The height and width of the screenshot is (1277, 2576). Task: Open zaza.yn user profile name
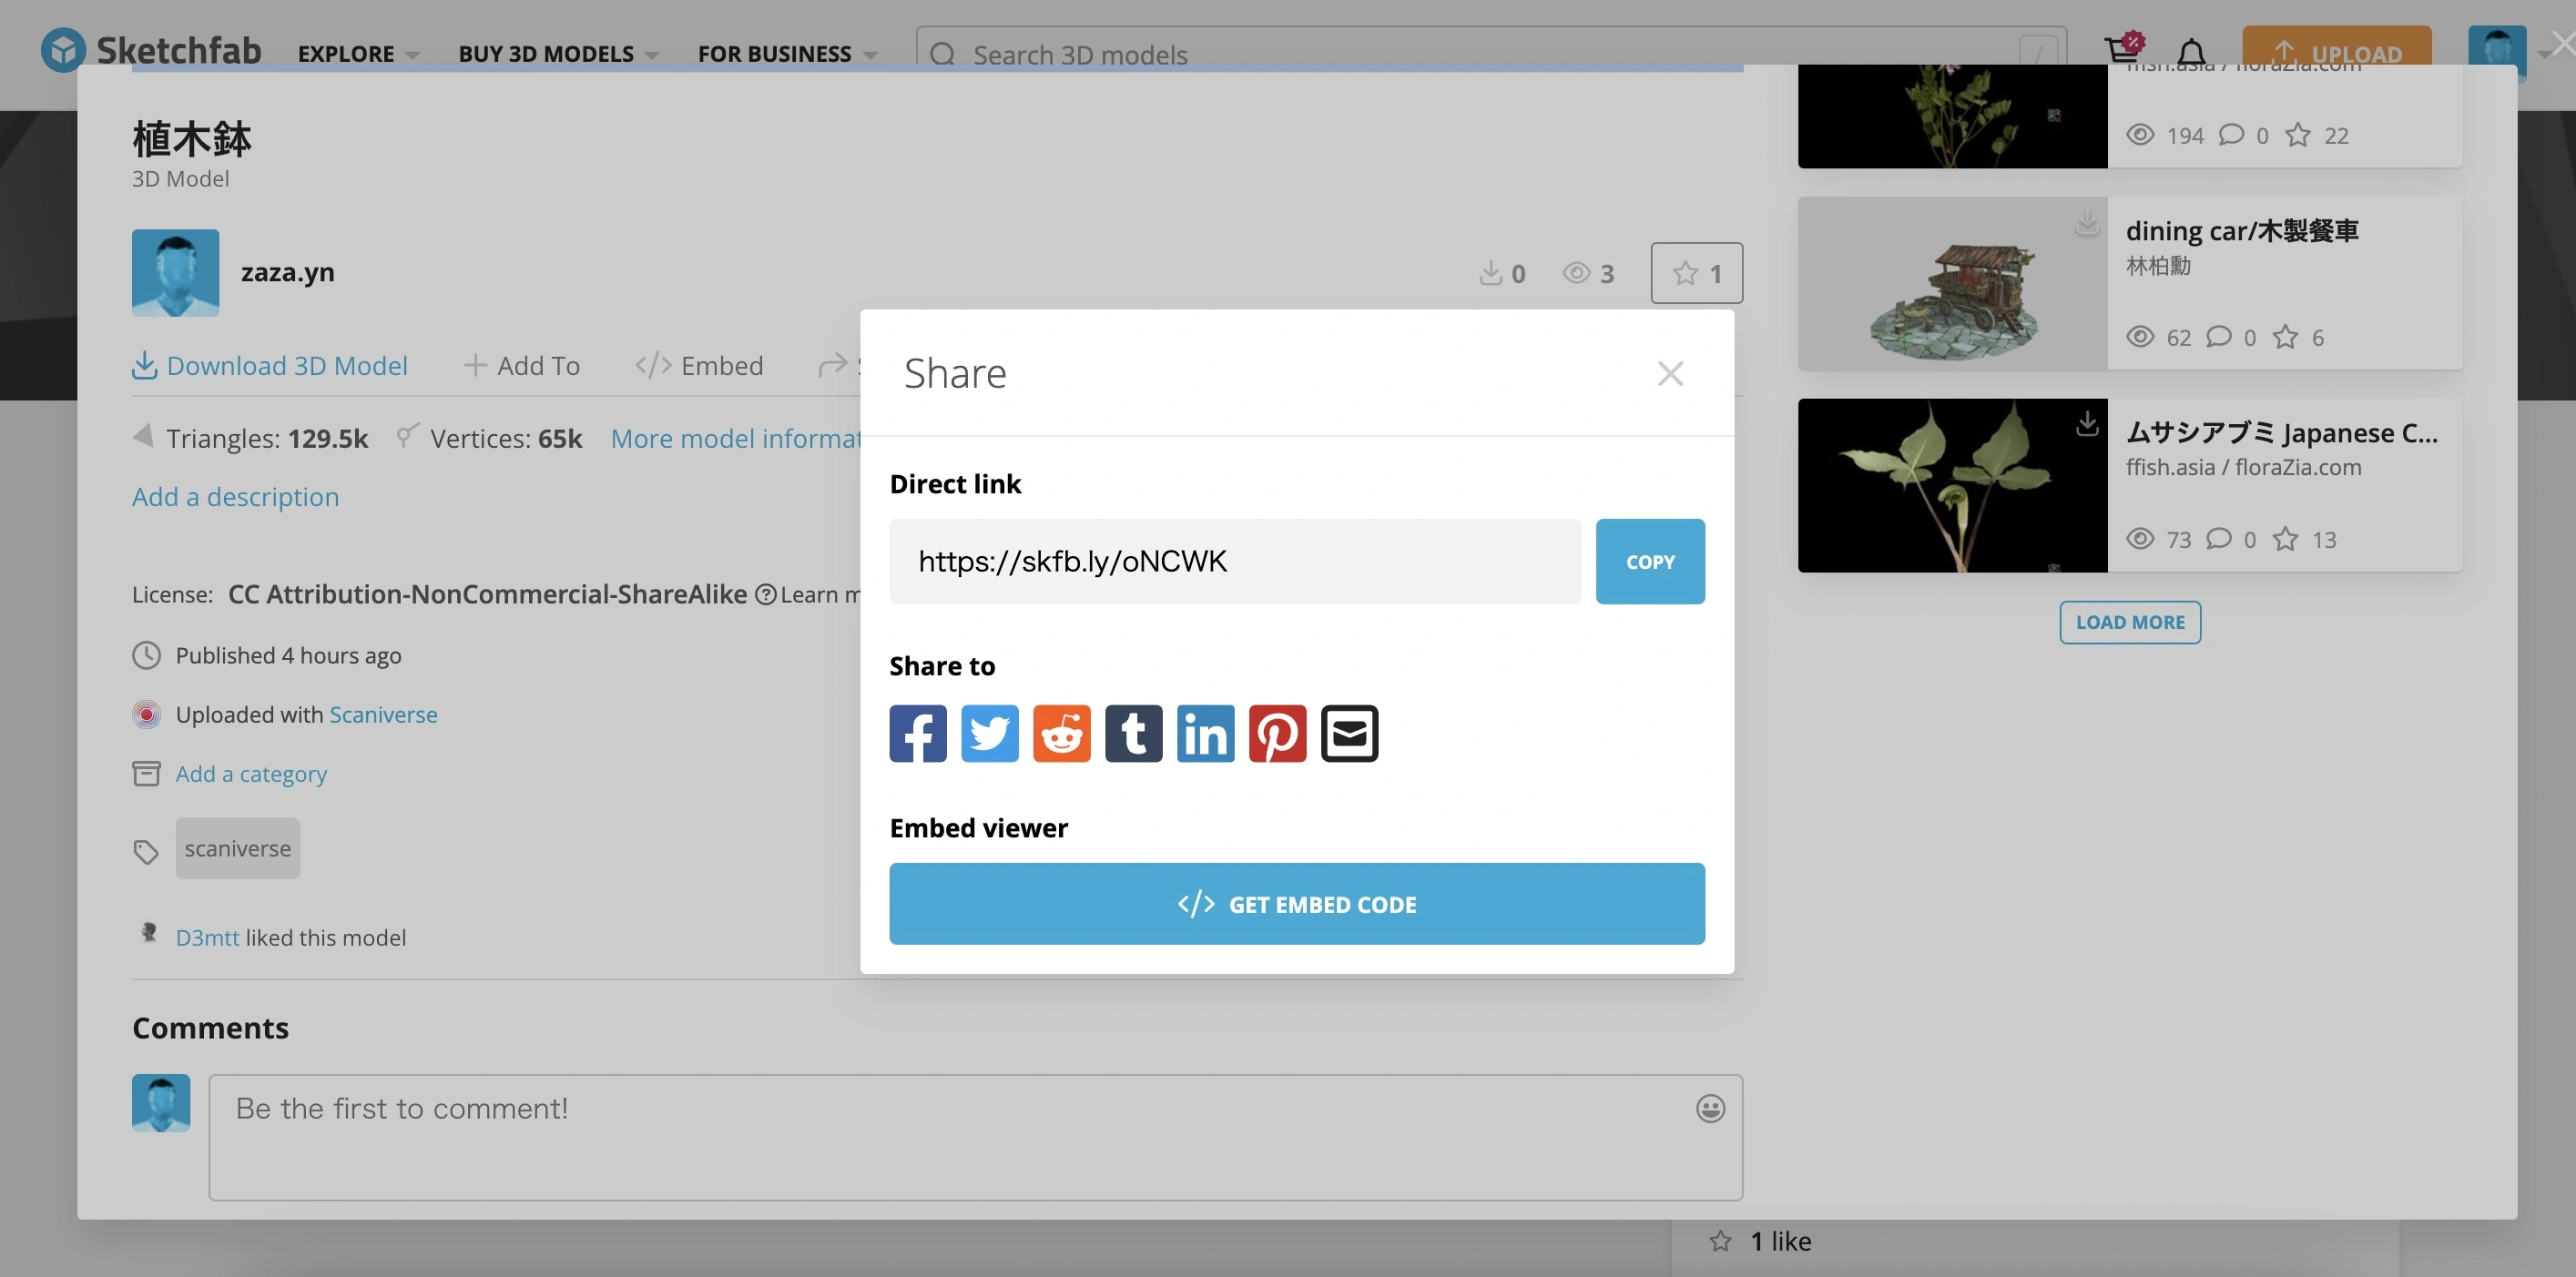click(x=288, y=272)
